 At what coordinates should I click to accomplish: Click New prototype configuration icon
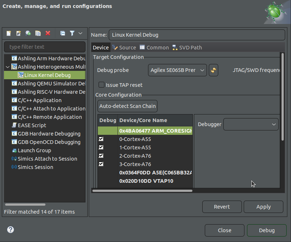[19, 33]
